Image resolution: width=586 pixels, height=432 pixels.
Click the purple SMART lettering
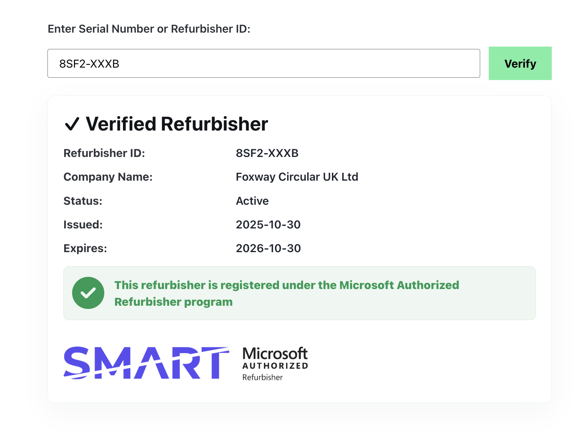click(147, 363)
